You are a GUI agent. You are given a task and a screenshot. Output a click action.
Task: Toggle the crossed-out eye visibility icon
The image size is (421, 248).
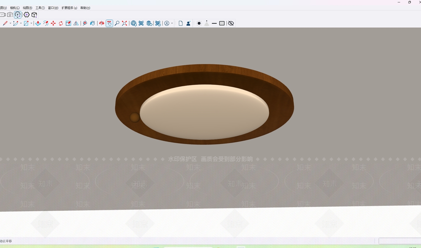[x=231, y=23]
